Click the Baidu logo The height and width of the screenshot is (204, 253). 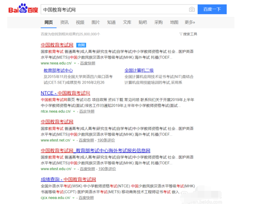coord(23,8)
